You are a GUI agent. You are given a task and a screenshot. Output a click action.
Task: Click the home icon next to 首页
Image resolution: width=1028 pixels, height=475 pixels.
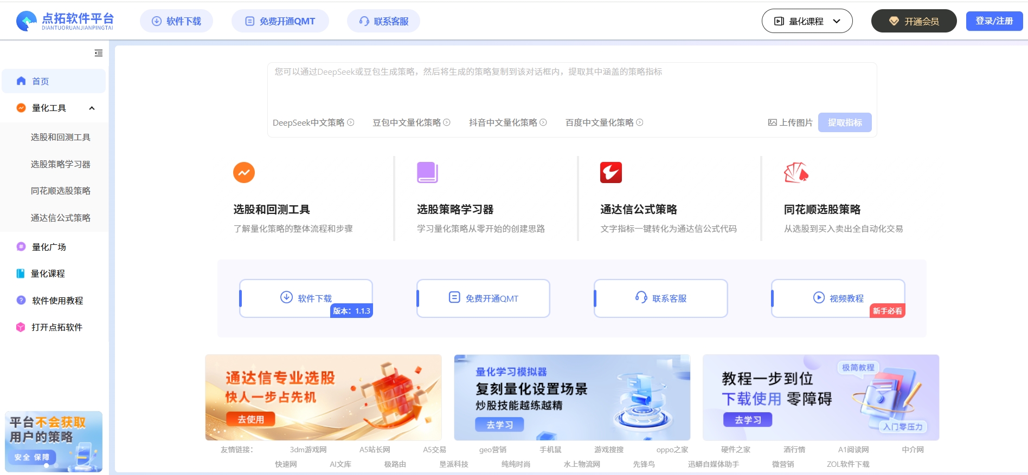(21, 81)
